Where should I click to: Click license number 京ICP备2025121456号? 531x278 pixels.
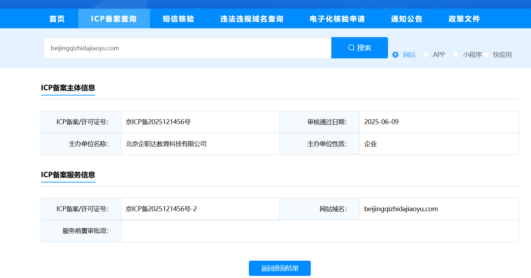(158, 122)
